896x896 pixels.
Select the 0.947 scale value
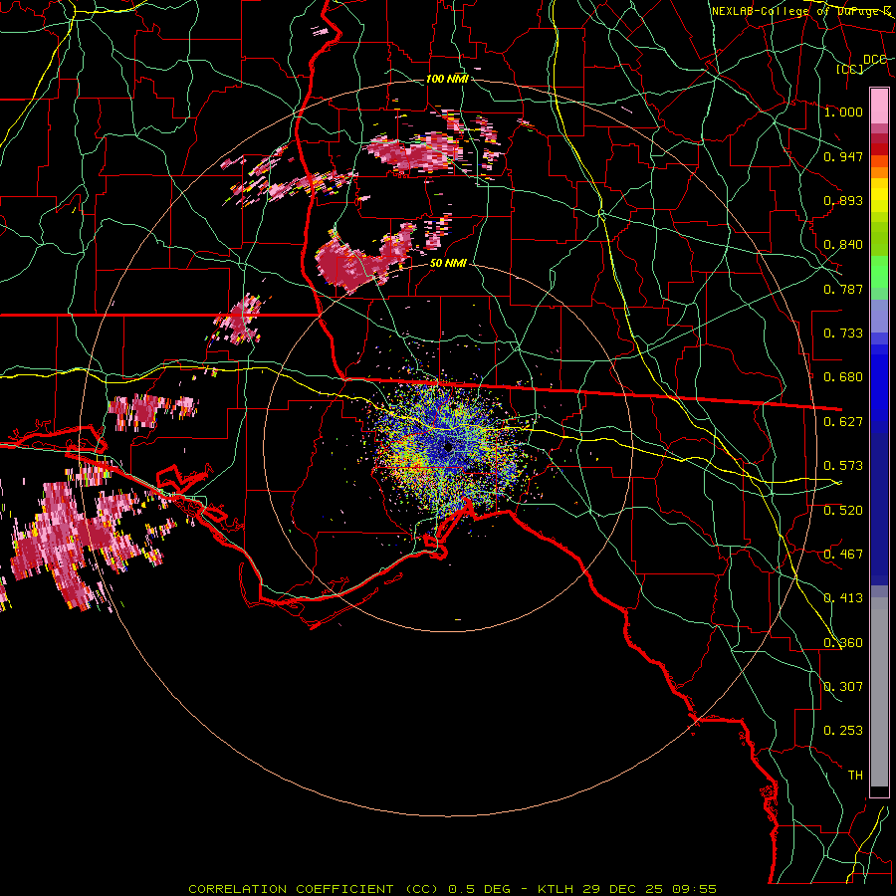(843, 156)
